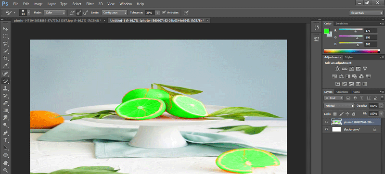Viewport: 385px width, 174px height.
Task: Enable Sampling: Background Swatch option
Action: [86, 12]
